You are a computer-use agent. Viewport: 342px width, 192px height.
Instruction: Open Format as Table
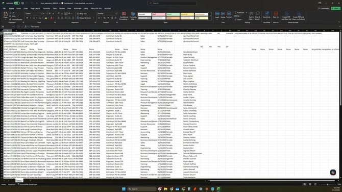pos(133,16)
